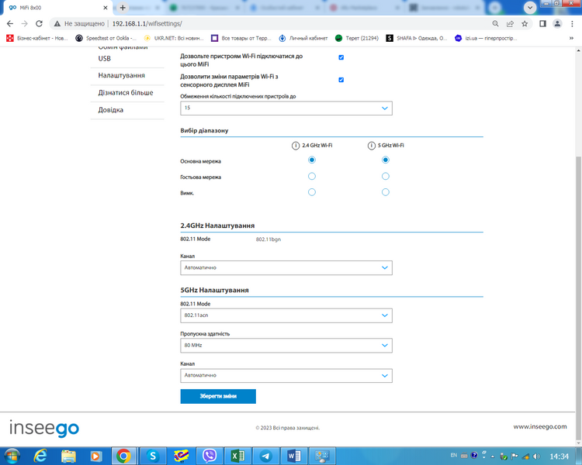
Task: Open Viber from the taskbar
Action: 210,456
